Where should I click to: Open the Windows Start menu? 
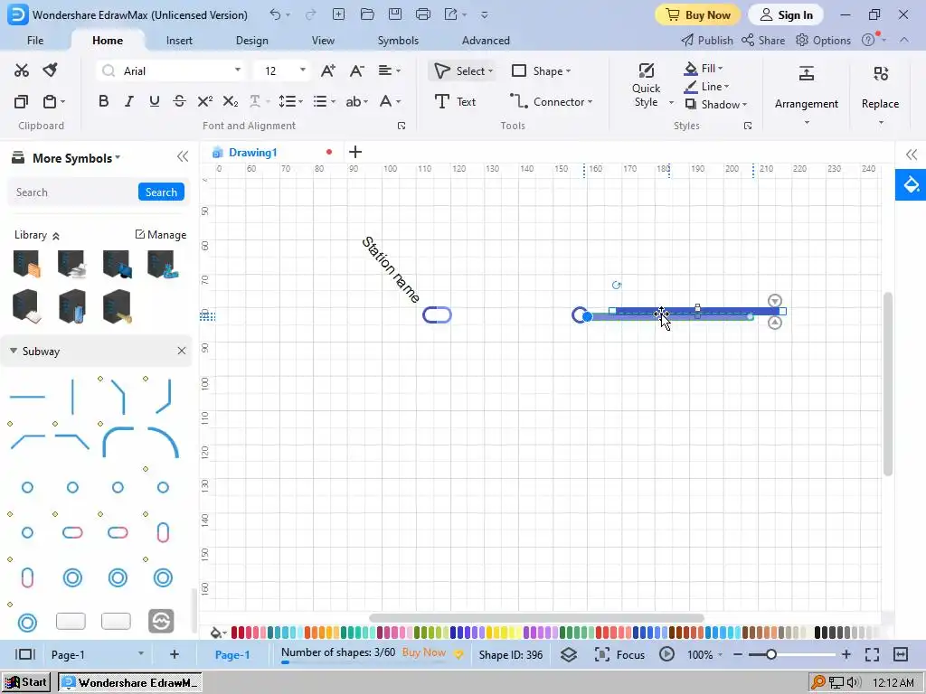[x=26, y=682]
